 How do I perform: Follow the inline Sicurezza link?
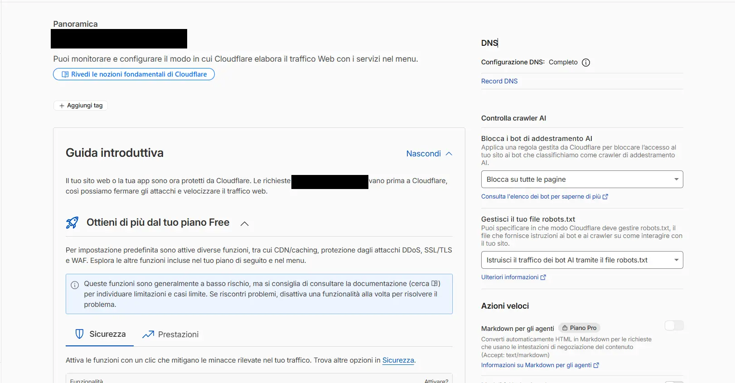pos(398,360)
